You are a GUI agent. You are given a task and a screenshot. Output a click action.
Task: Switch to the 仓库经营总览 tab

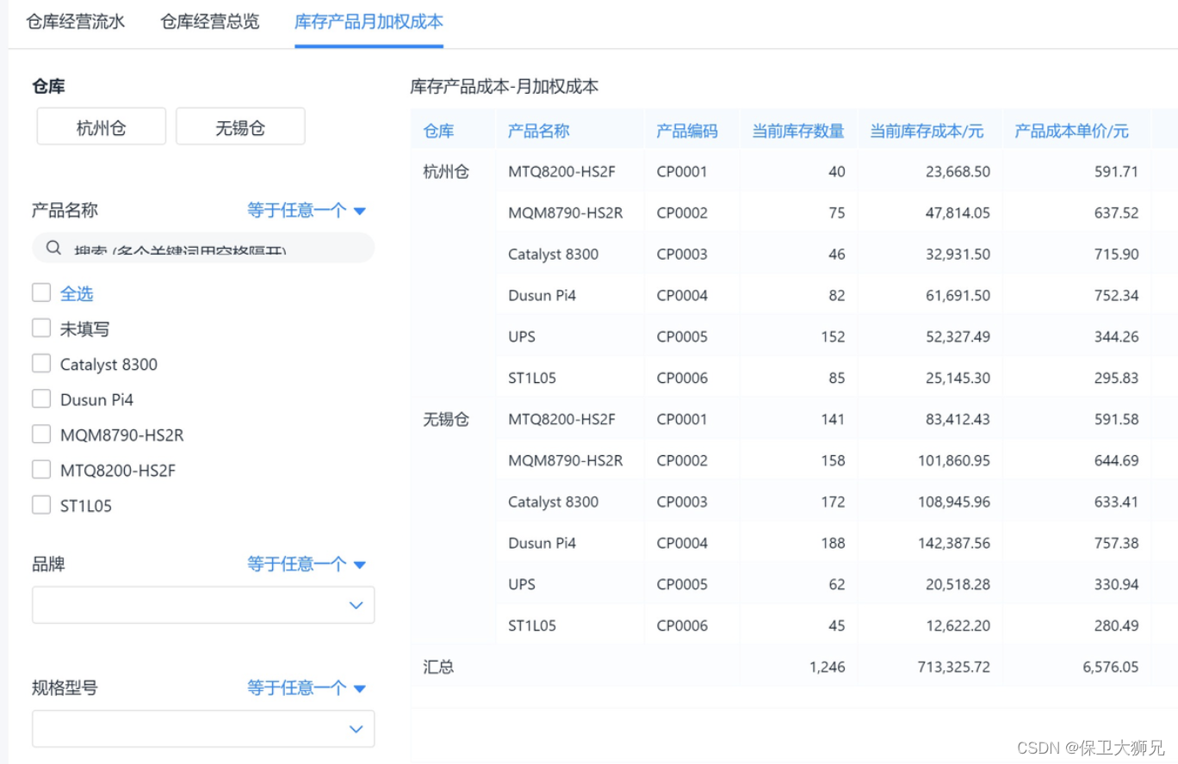pyautogui.click(x=210, y=22)
